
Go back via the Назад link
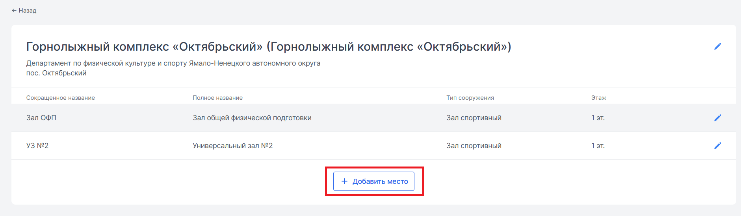pyautogui.click(x=24, y=11)
